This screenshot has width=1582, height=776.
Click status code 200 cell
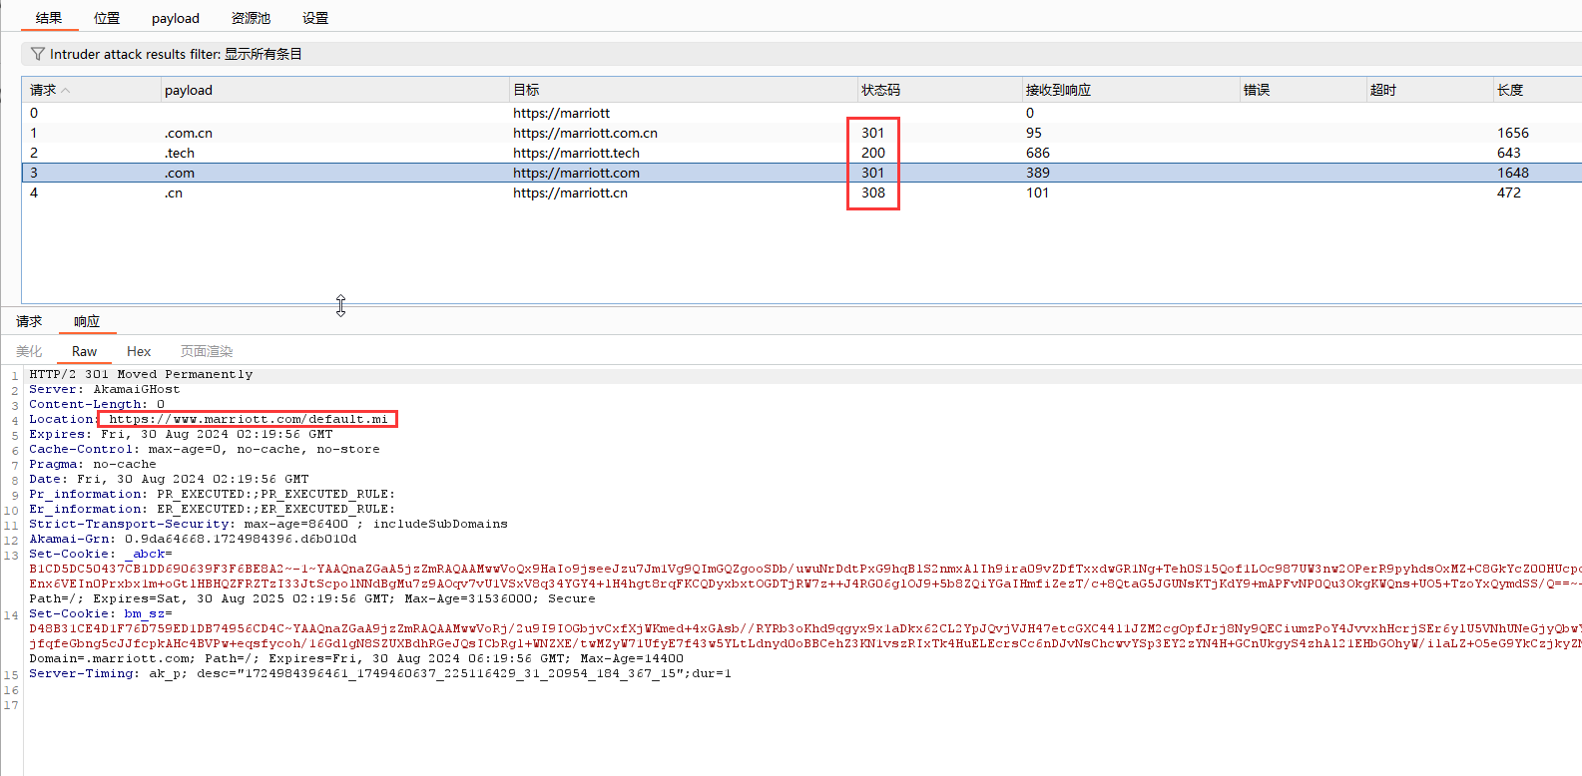[873, 153]
